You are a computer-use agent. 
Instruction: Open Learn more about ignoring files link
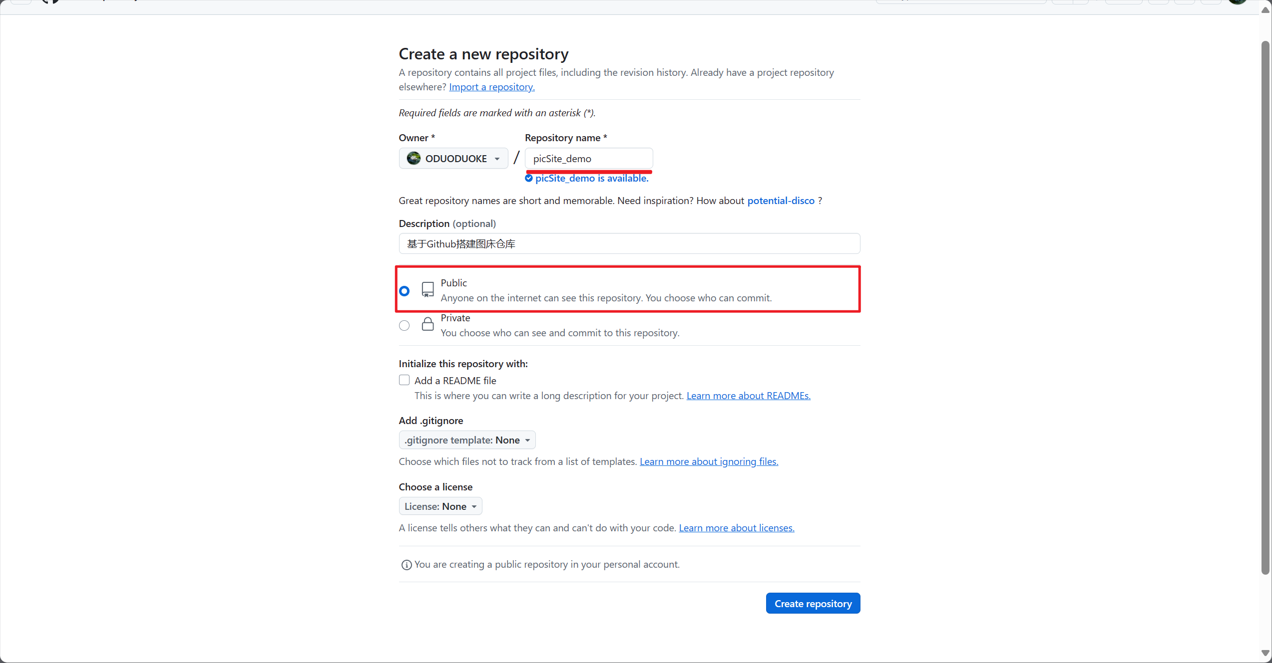click(x=709, y=461)
